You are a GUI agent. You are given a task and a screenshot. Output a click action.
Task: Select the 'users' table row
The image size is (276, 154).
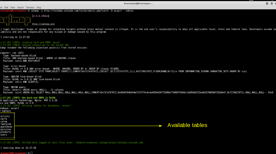4,135
